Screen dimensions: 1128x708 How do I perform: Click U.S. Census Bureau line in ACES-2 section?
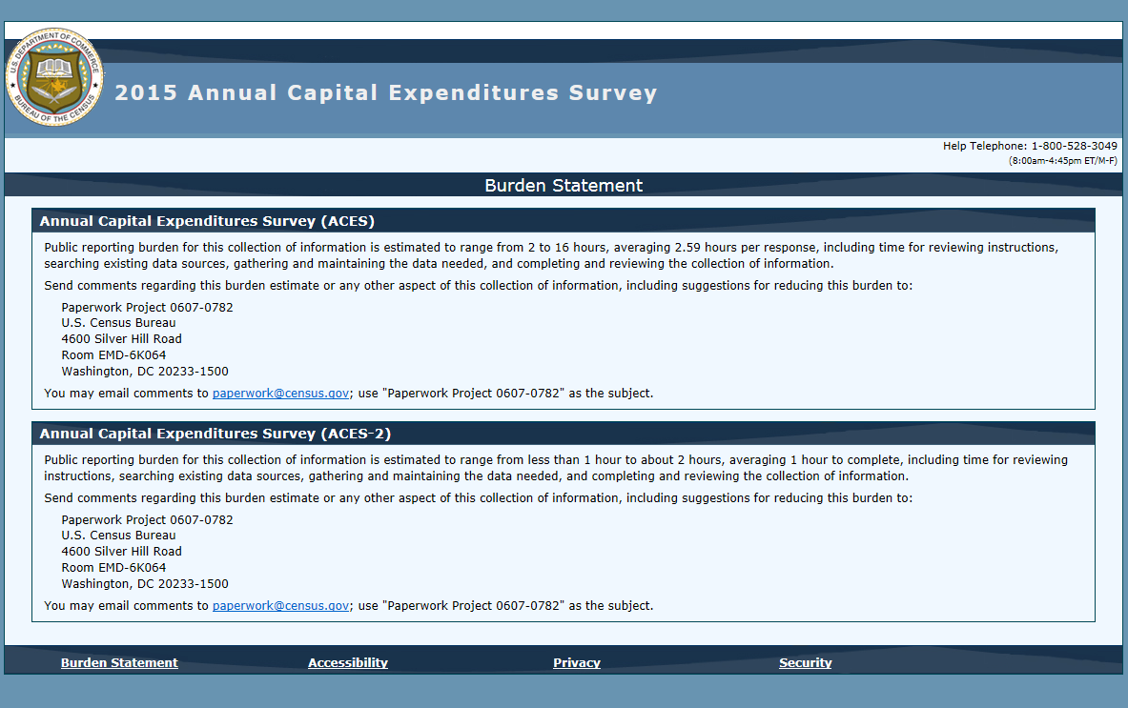tap(118, 536)
